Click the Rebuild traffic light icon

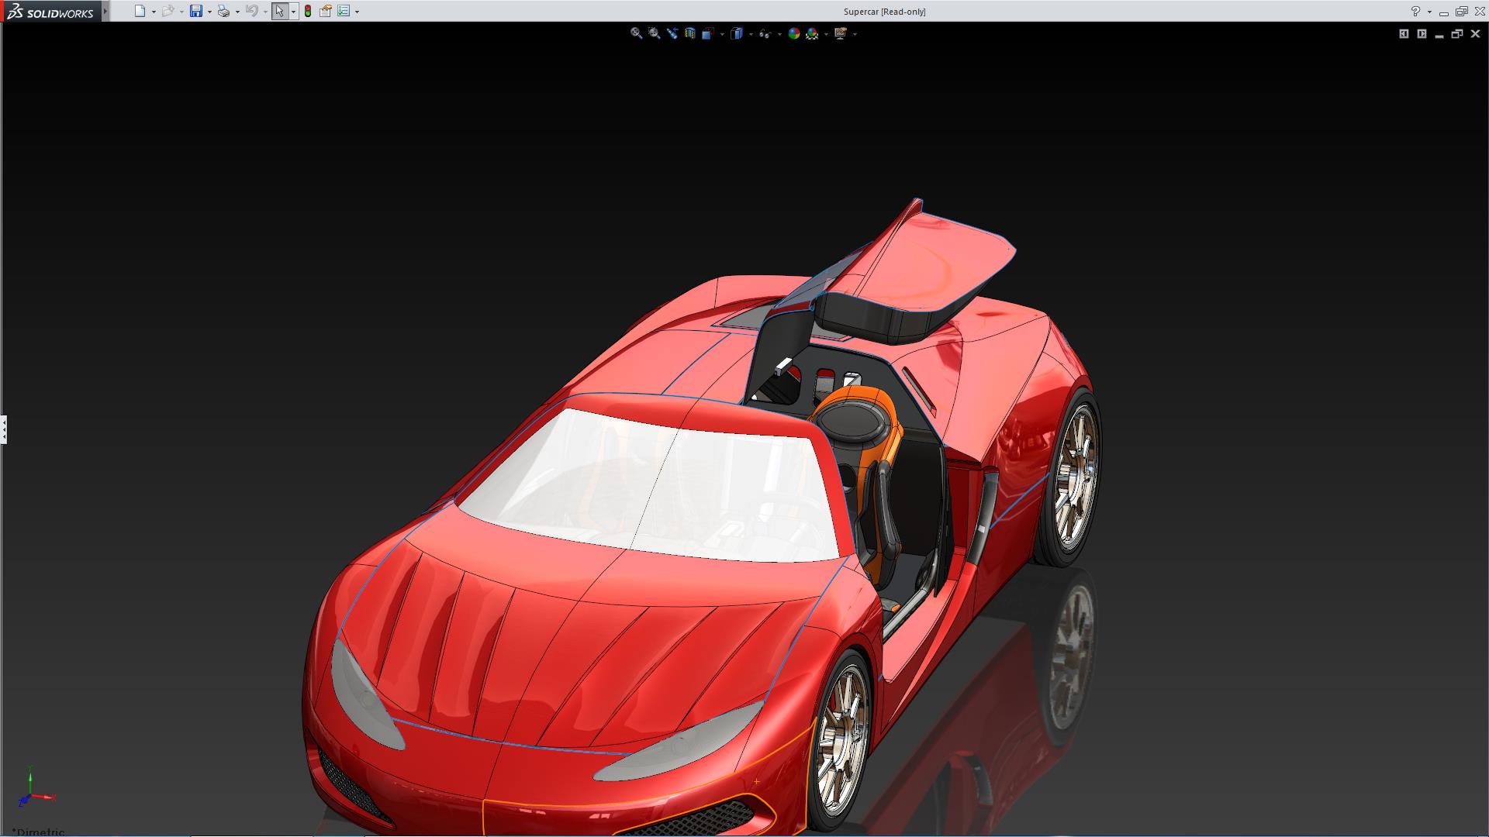[x=308, y=12]
